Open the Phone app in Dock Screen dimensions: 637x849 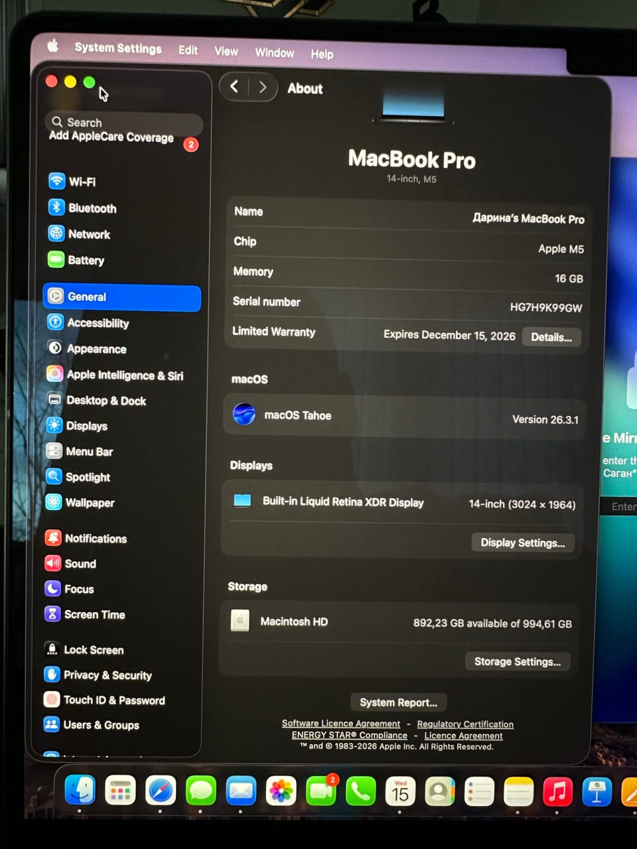[x=360, y=791]
